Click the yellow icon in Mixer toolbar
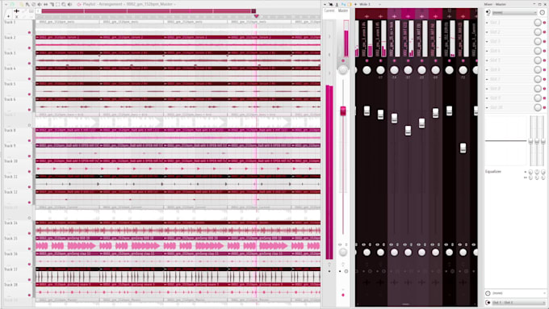The height and width of the screenshot is (309, 549). pos(350,4)
